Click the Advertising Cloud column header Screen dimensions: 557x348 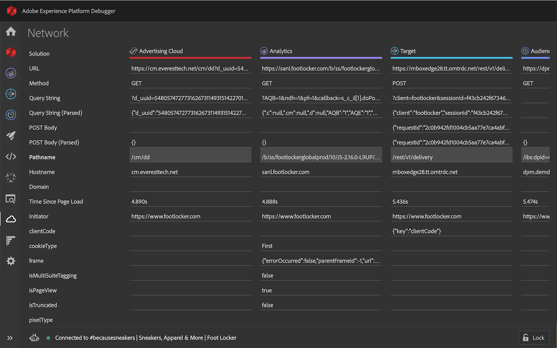click(160, 51)
